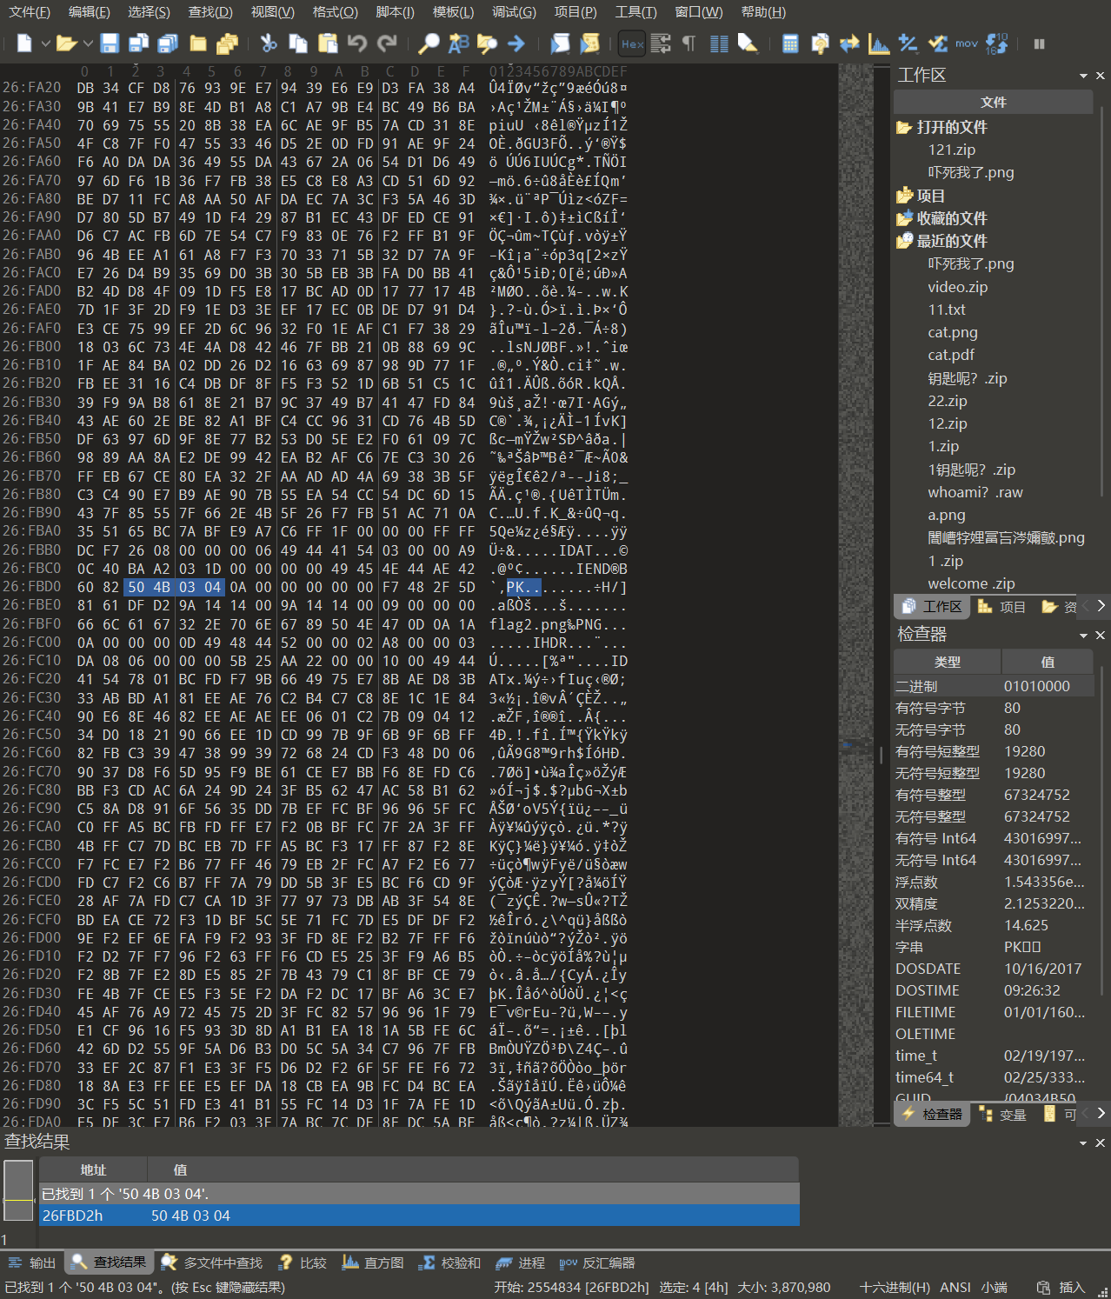Click the Undo arrow icon
This screenshot has height=1299, width=1111.
click(x=356, y=43)
